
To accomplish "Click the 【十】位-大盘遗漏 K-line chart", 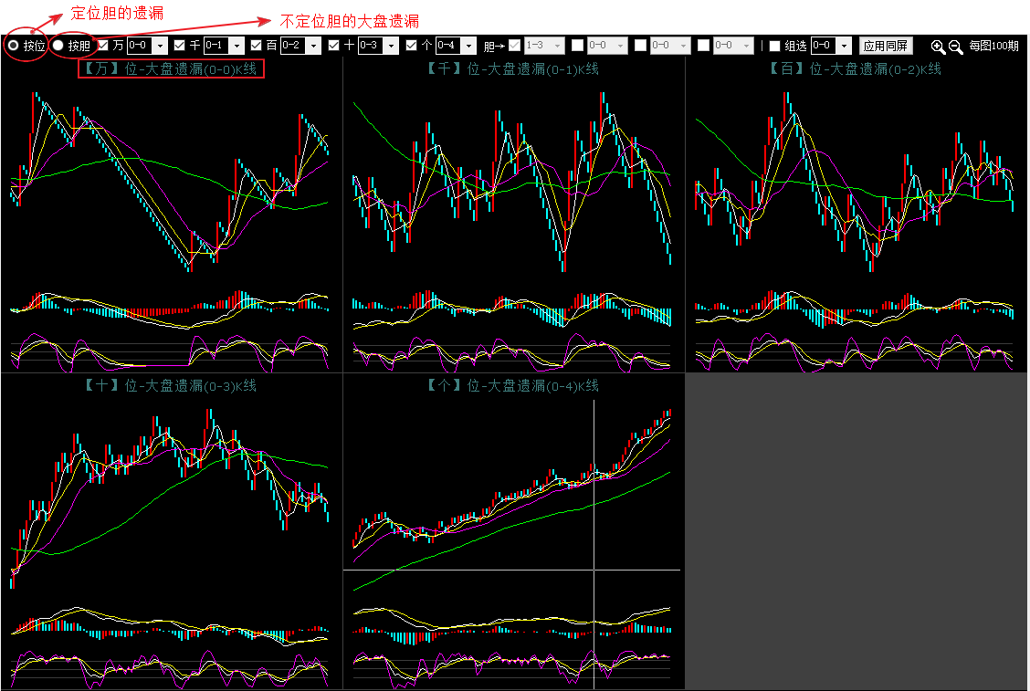I will [171, 511].
